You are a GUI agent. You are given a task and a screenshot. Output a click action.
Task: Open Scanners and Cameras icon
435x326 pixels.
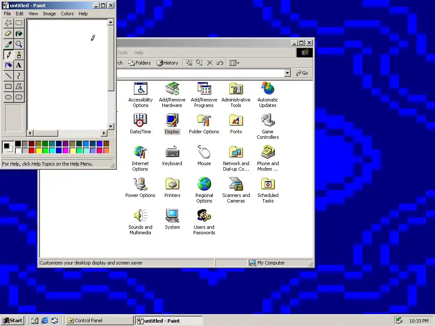[x=236, y=190]
